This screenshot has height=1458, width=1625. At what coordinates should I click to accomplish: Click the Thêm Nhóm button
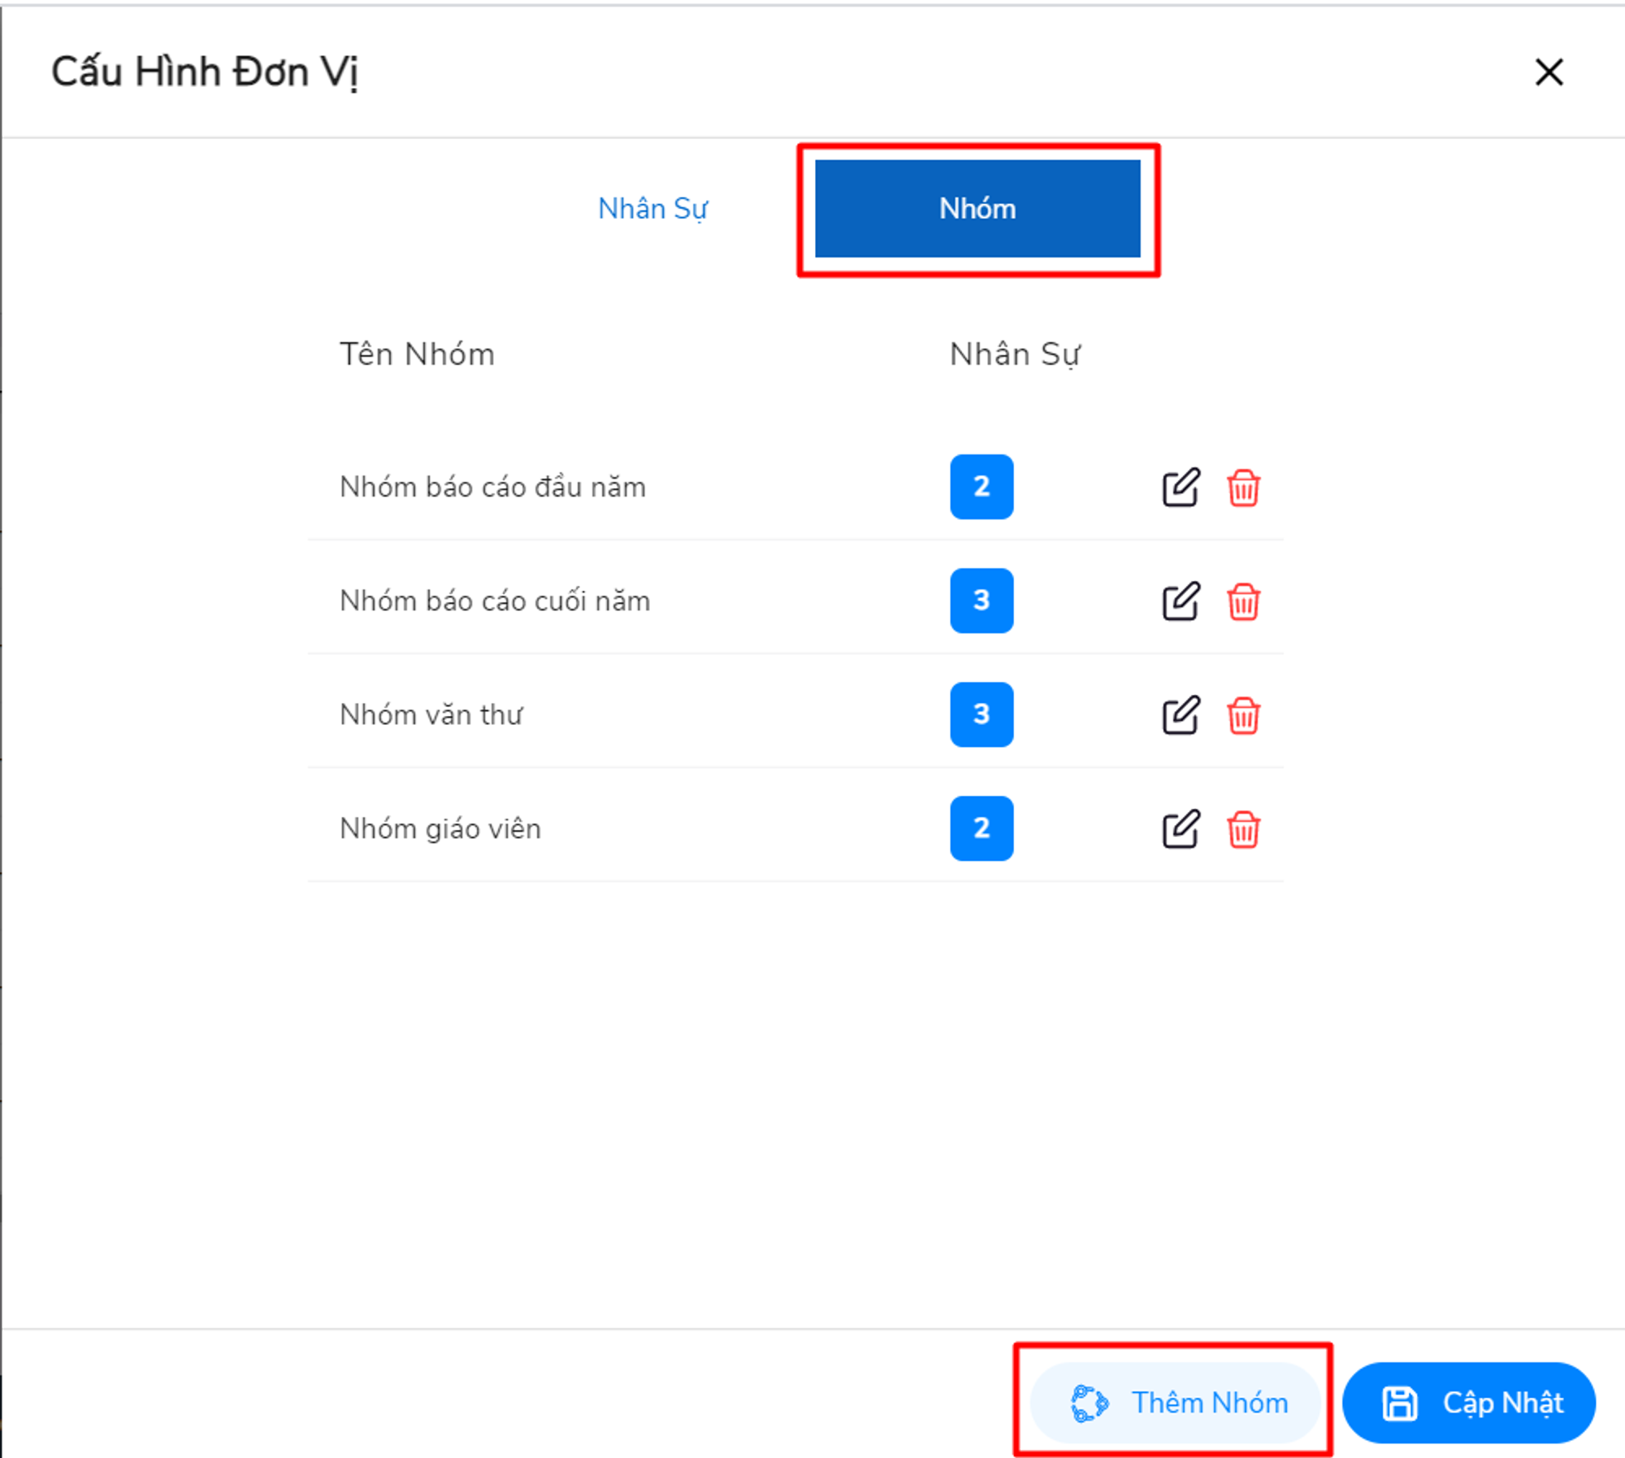[1176, 1403]
